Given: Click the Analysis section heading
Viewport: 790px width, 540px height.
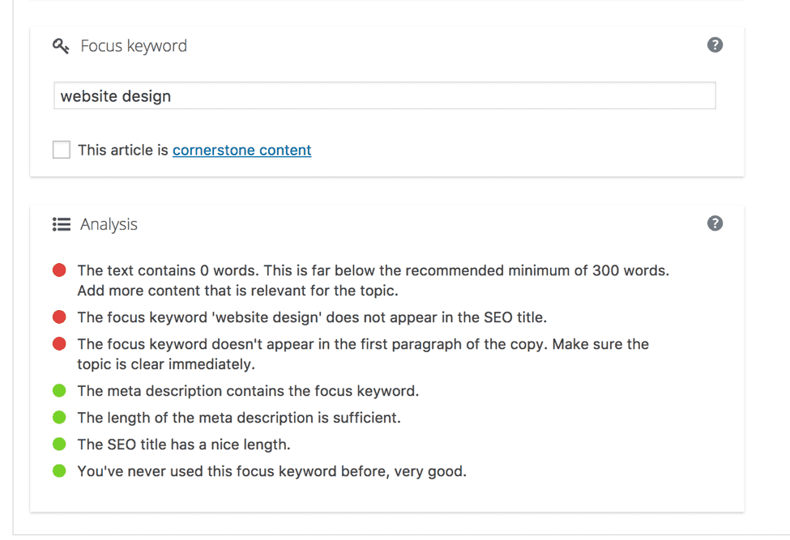Looking at the screenshot, I should [x=109, y=224].
